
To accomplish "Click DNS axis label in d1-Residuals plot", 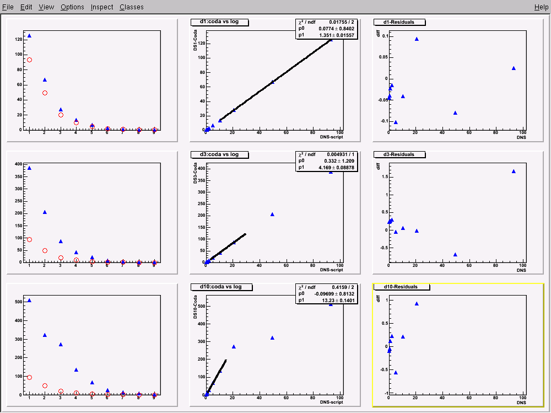I will [x=521, y=137].
